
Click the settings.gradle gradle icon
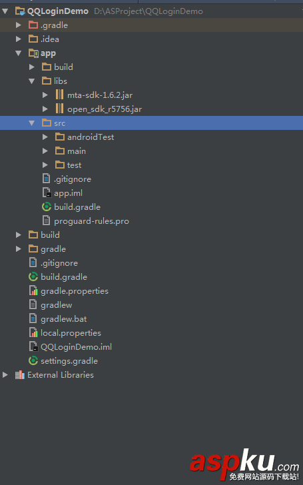tap(33, 360)
